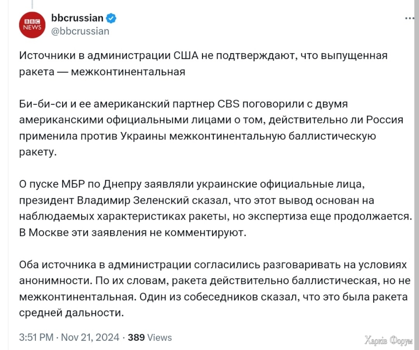419x350 pixels.
Task: Click the scrollbar on the right edge
Action: [417, 175]
